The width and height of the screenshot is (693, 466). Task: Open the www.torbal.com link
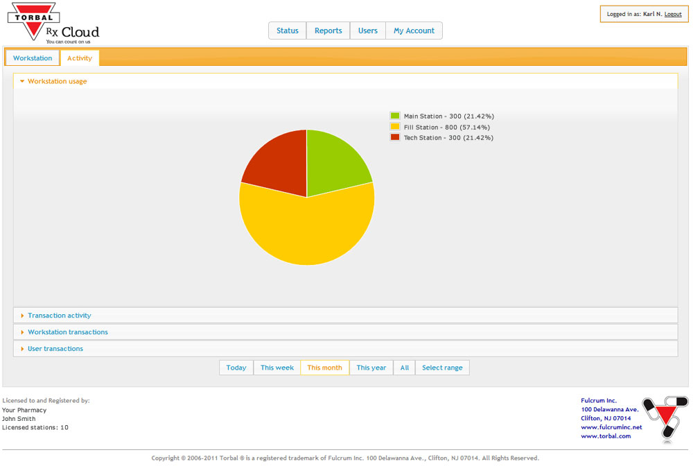pos(606,436)
